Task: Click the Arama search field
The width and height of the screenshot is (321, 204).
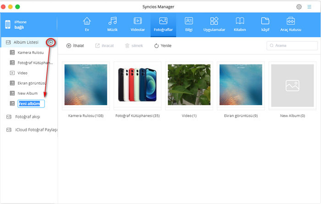Action: pos(292,46)
